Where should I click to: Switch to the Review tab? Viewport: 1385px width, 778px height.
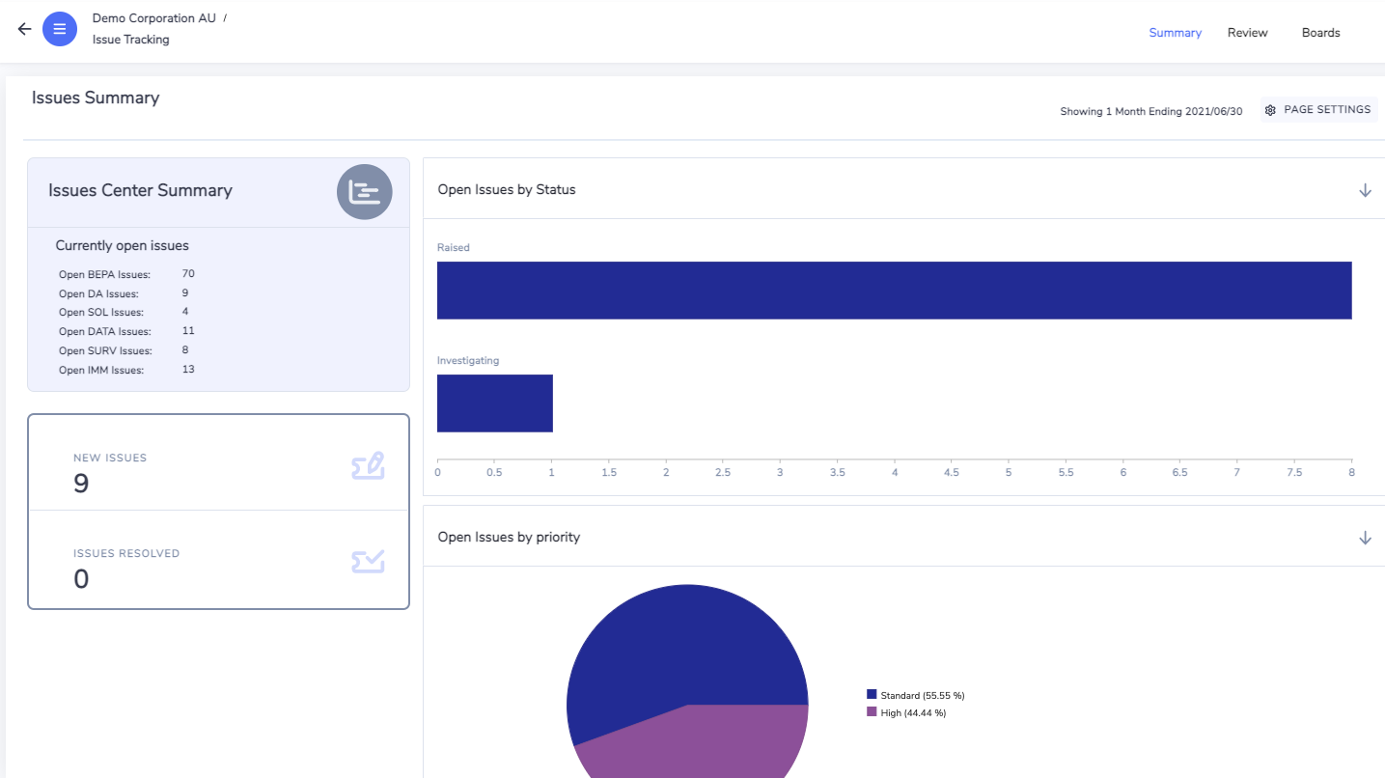pos(1247,33)
